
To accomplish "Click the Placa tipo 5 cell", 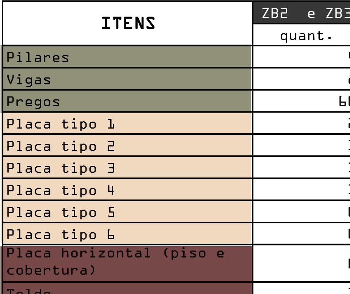I will coord(127,211).
